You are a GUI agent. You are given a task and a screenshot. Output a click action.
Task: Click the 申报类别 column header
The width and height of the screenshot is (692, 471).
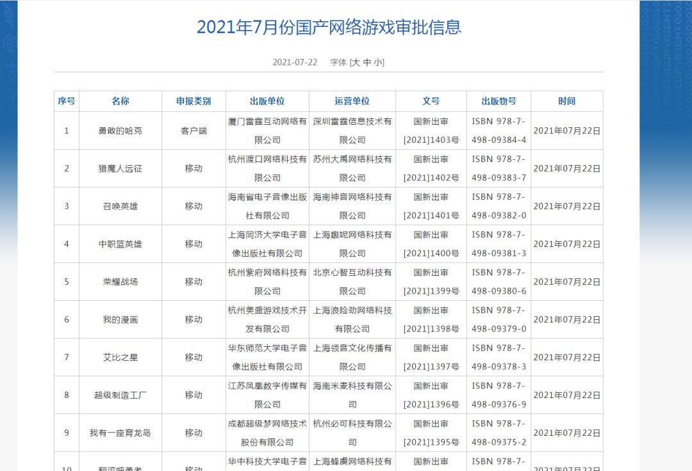pos(194,101)
